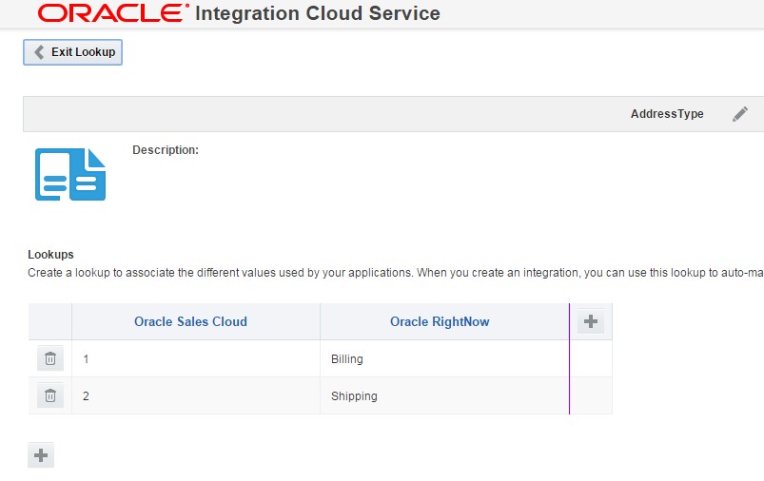Screen dimensions: 764x481
Task: Delete the Billing row using trash icon
Action: 50,359
